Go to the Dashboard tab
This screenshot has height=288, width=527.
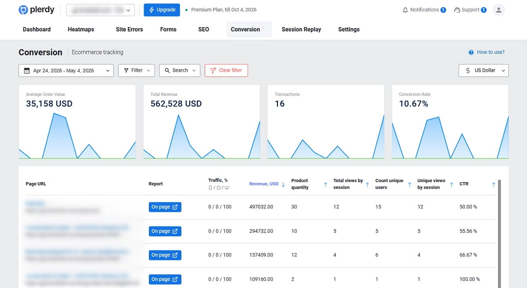pyautogui.click(x=37, y=29)
